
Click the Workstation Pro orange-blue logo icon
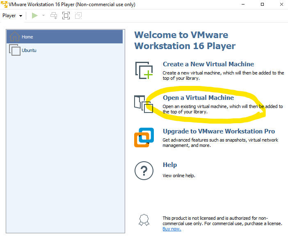144,138
